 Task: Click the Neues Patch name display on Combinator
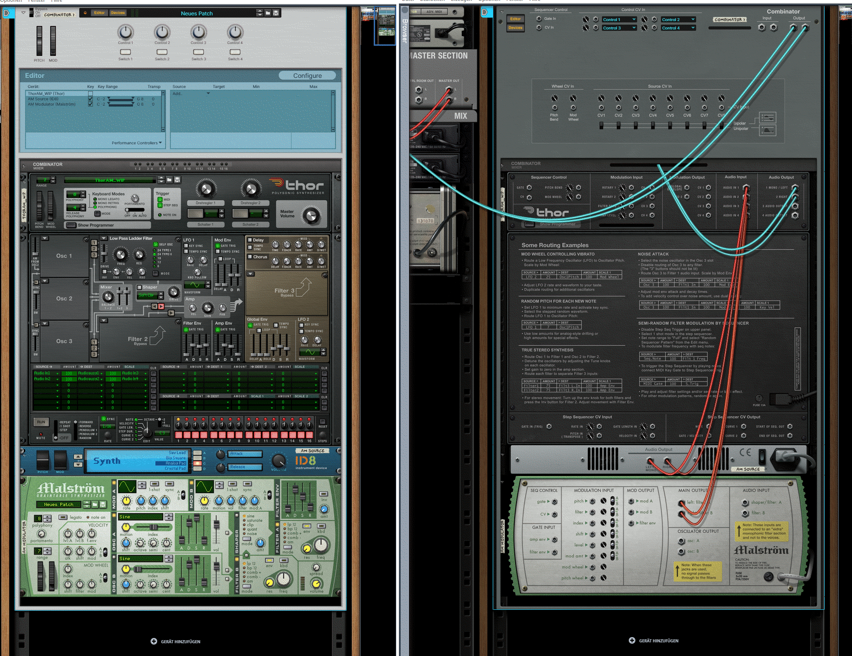(196, 13)
